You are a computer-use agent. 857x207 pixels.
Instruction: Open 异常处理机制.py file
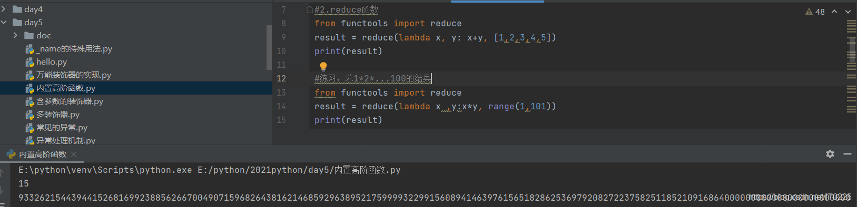(x=66, y=140)
